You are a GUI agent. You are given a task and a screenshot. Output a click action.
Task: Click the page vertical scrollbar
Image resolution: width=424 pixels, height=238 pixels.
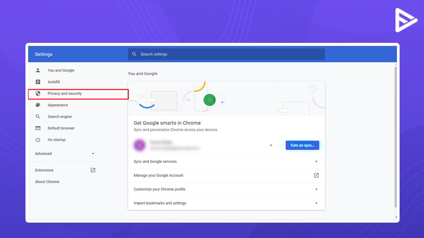pos(396,137)
